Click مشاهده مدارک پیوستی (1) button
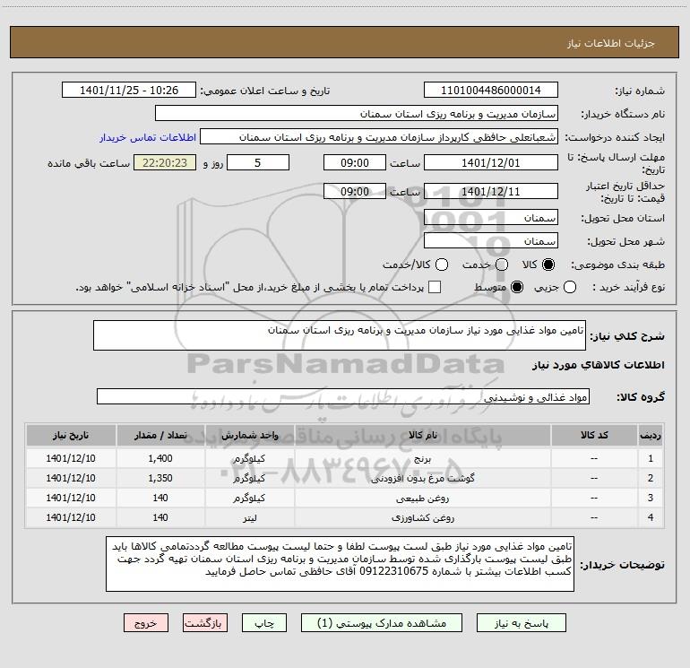This screenshot has height=668, width=690. click(x=382, y=623)
